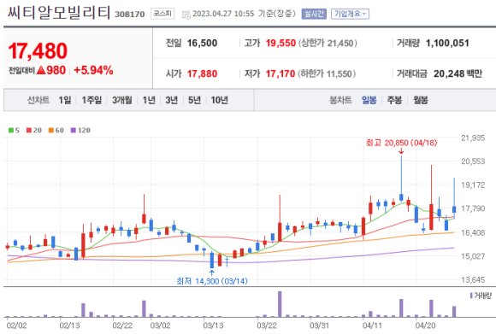This screenshot has width=496, height=334.
Task: Click the open price 17,880
Action: point(202,73)
